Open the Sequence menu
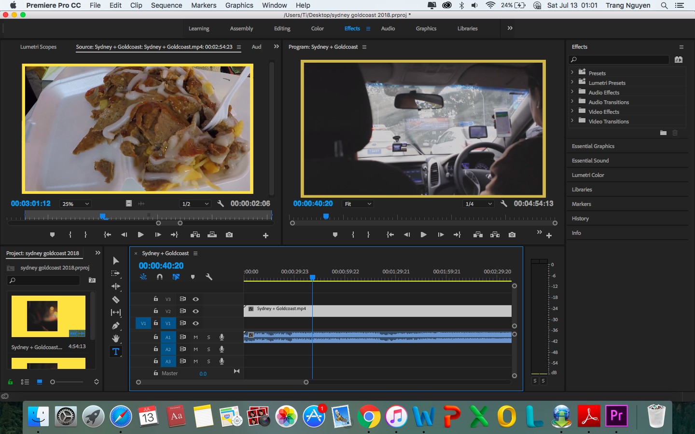The image size is (695, 434). tap(167, 5)
